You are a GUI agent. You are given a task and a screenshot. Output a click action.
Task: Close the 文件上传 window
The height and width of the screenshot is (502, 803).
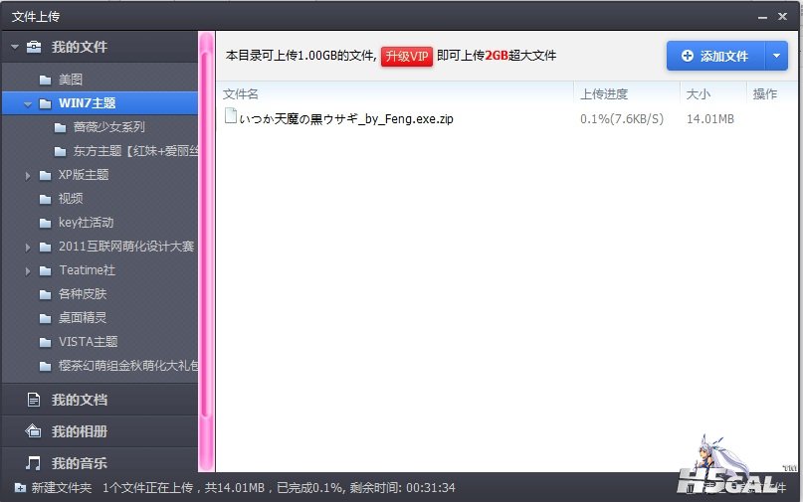click(782, 16)
